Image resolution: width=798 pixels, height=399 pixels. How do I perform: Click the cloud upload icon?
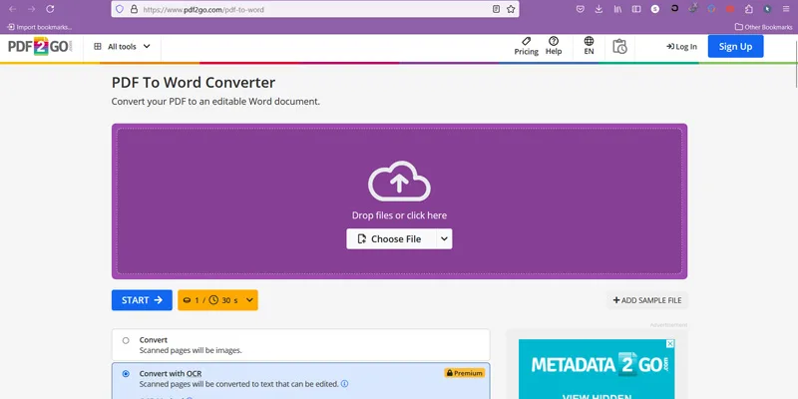(x=399, y=182)
